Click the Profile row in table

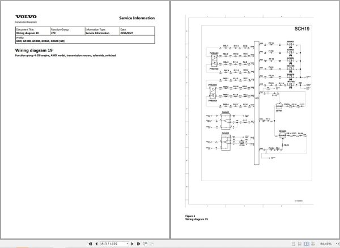pos(85,40)
